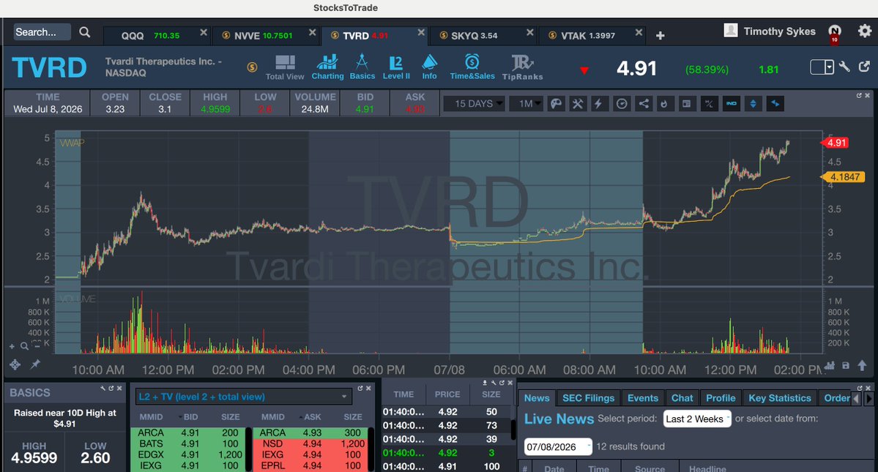Open the 07/08/2026 date selector
Viewport: 878px width, 472px height.
click(x=558, y=447)
